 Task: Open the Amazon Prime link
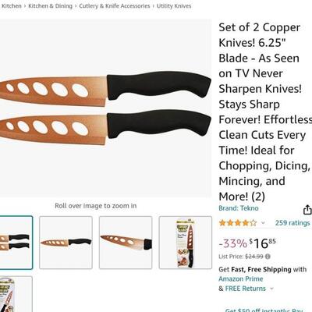click(241, 279)
